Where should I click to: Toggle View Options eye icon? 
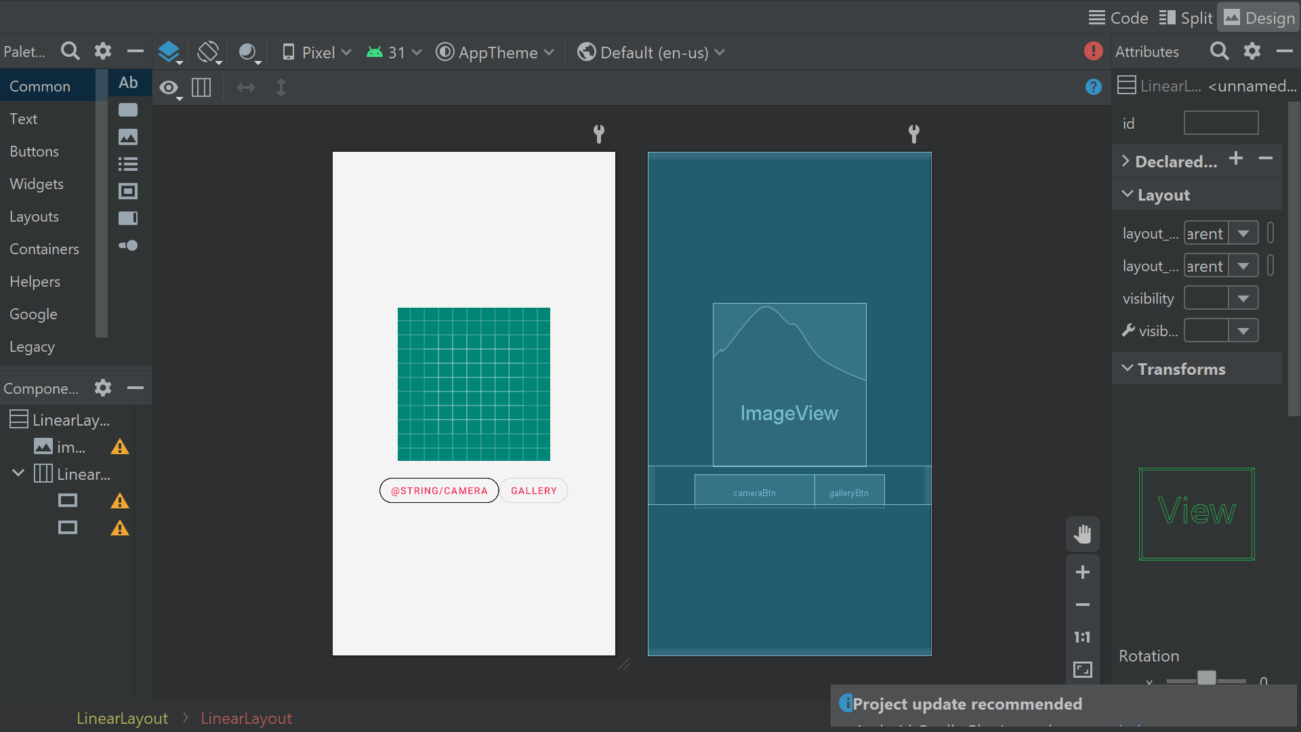coord(169,87)
